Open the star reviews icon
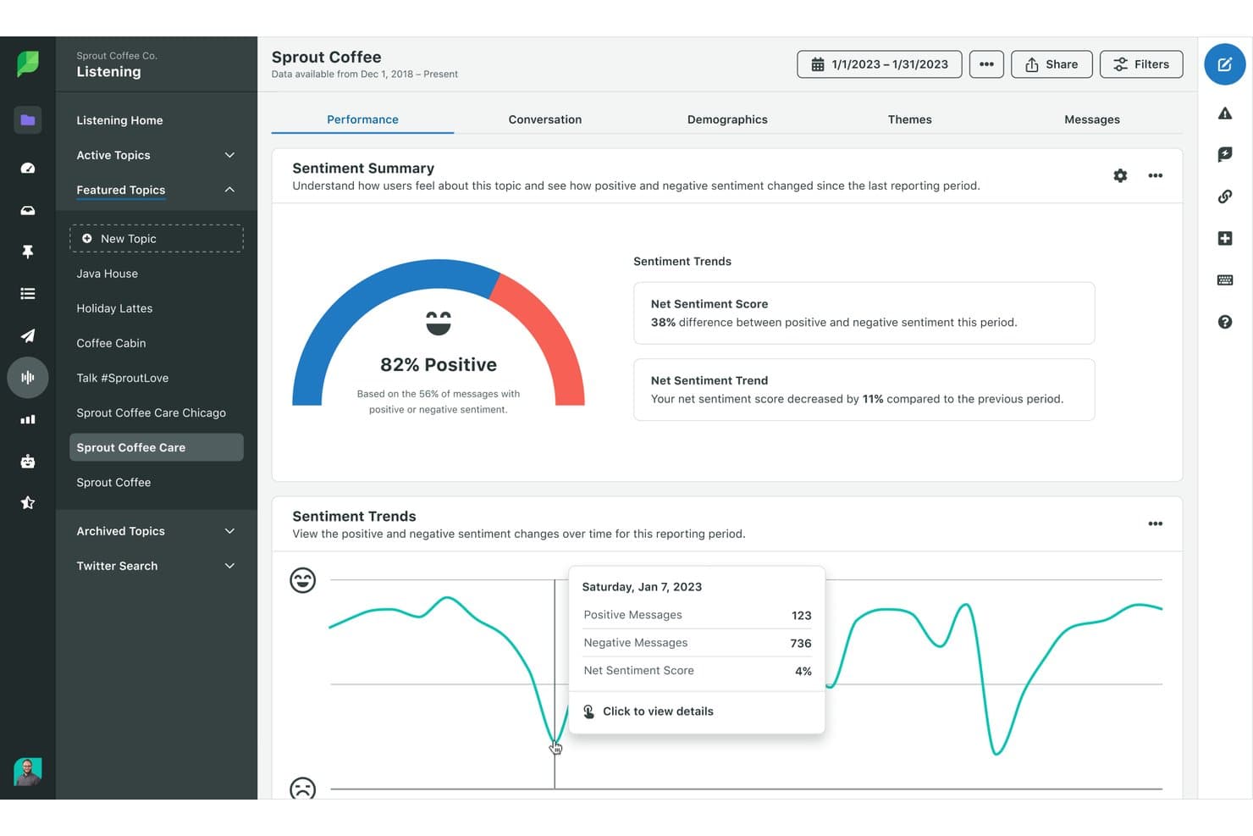1253x836 pixels. pyautogui.click(x=27, y=503)
